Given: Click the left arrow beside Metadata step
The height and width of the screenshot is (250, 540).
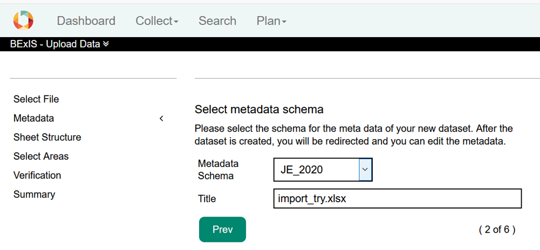Looking at the screenshot, I should (161, 119).
